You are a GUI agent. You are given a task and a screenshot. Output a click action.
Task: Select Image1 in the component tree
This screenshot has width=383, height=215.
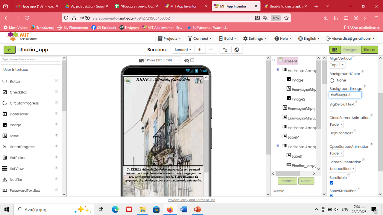298,80
